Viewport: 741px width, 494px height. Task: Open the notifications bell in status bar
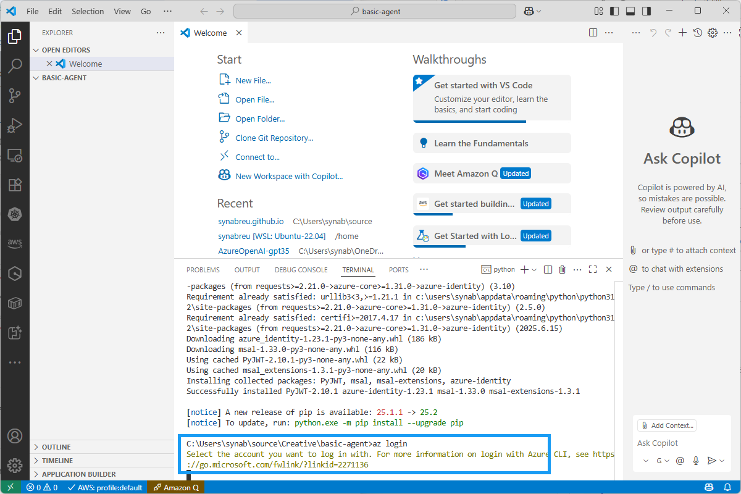[x=729, y=488]
